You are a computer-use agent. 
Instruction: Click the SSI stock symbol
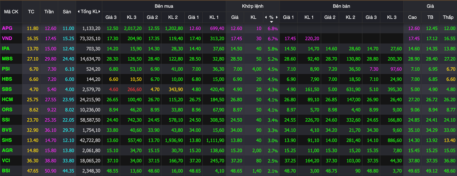pos(7,120)
